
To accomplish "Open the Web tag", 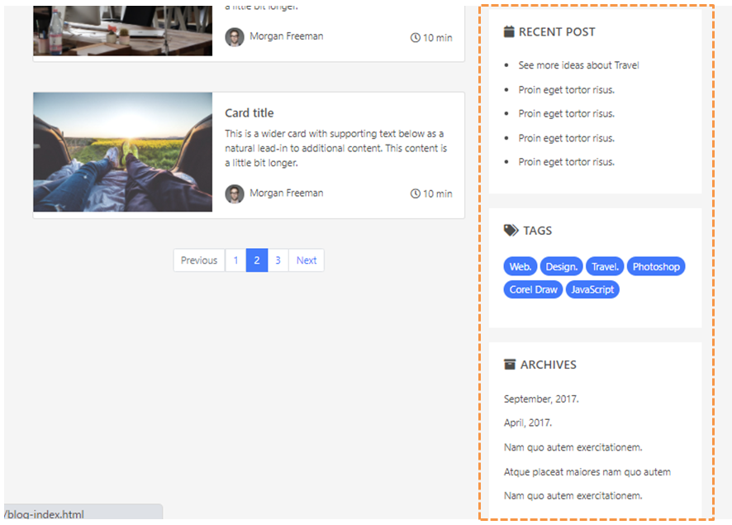I will [x=520, y=267].
